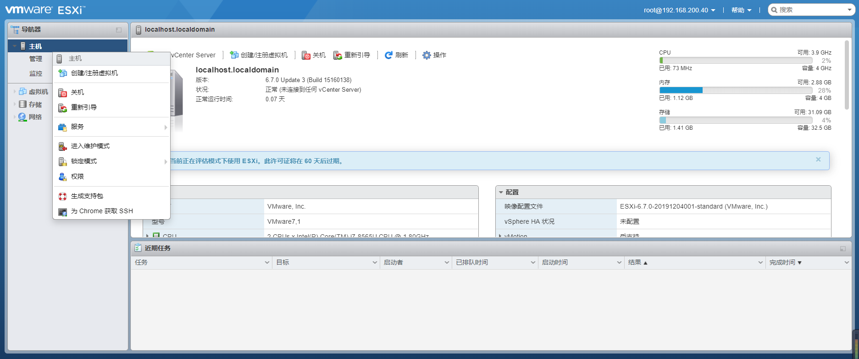Select 进入维护模式 menu entry
This screenshot has width=859, height=359.
click(111, 146)
